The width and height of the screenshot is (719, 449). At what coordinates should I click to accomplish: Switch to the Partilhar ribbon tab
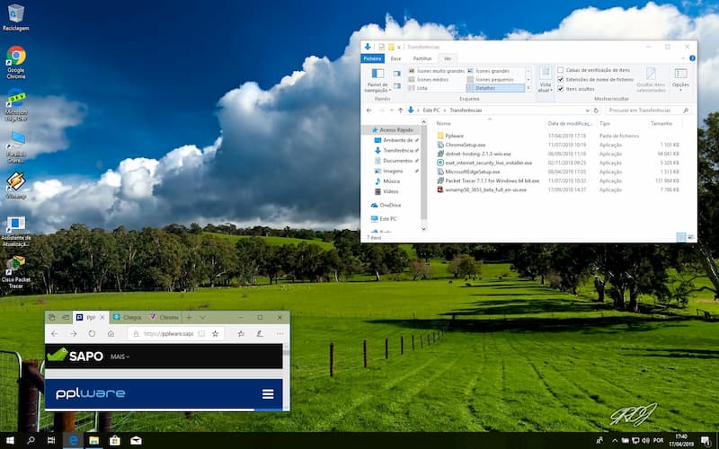(x=422, y=58)
